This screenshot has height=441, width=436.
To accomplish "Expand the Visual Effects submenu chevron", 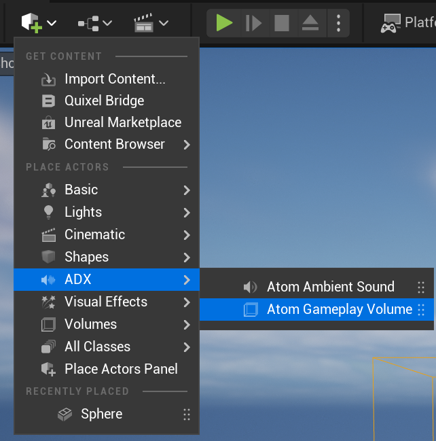I will [x=187, y=302].
